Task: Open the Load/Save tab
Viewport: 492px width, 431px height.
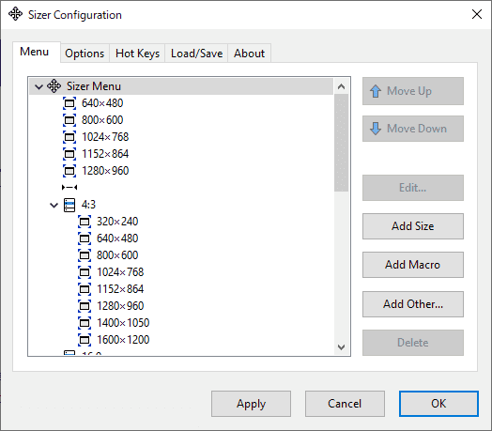Action: click(197, 54)
